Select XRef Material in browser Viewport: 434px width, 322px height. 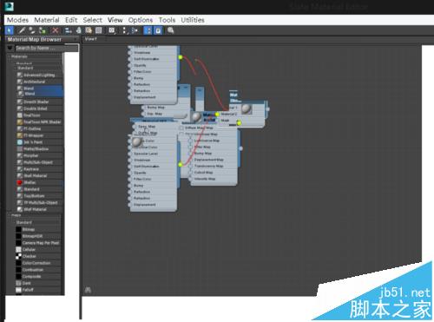tap(39, 209)
